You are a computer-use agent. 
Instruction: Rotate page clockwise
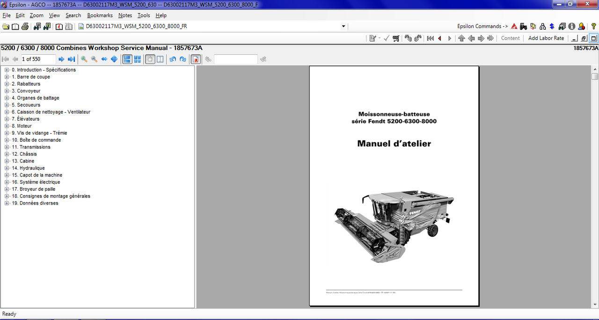(x=183, y=59)
